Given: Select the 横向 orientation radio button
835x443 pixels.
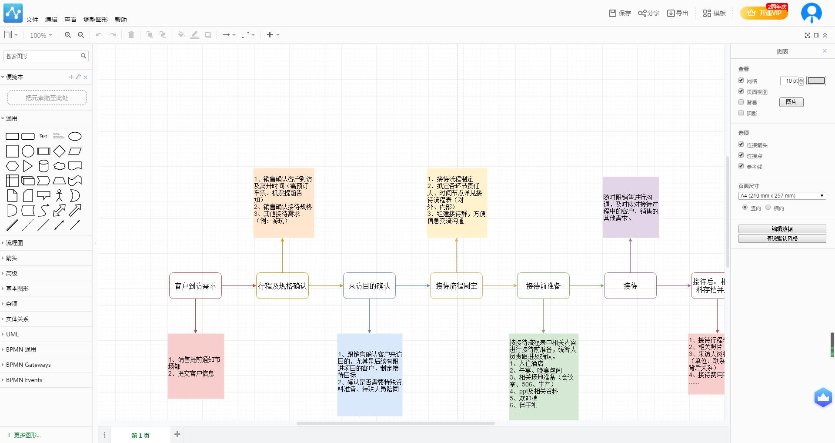Looking at the screenshot, I should click(x=768, y=208).
